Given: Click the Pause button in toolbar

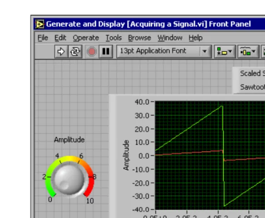Looking at the screenshot, I should tap(106, 52).
